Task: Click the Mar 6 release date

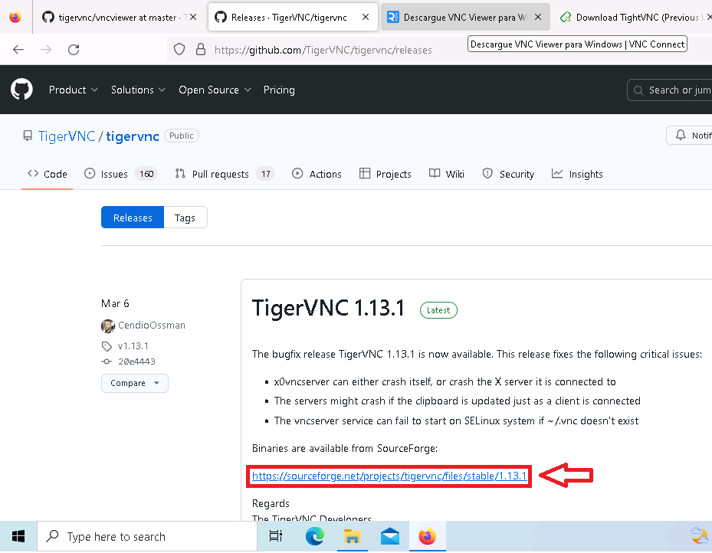Action: 115,303
